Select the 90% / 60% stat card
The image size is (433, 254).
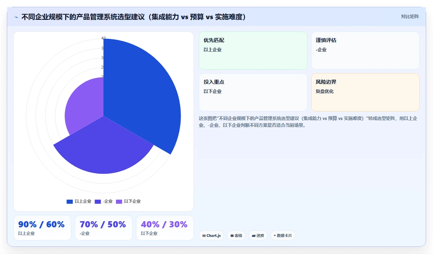[x=42, y=228]
